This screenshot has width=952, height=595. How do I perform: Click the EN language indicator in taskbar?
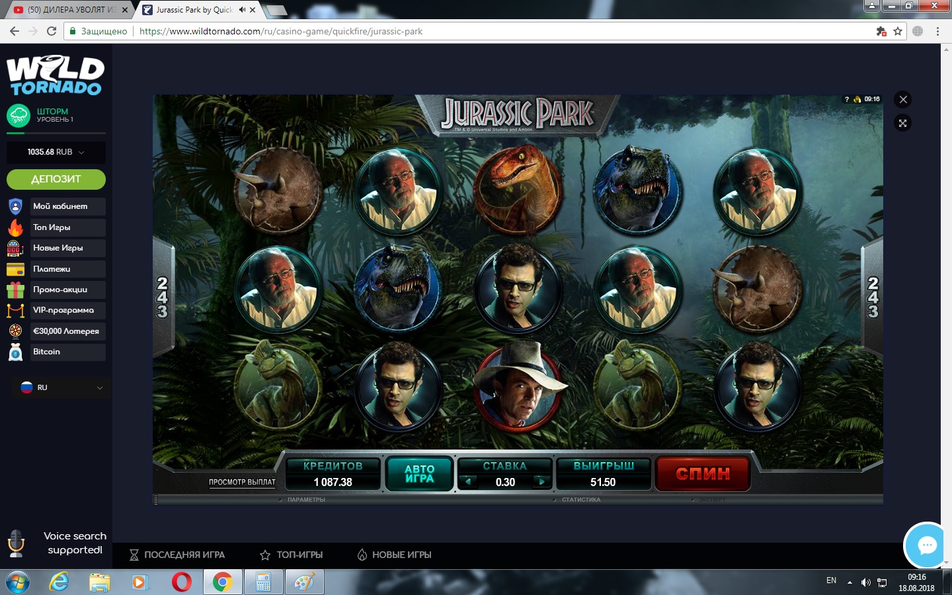831,580
